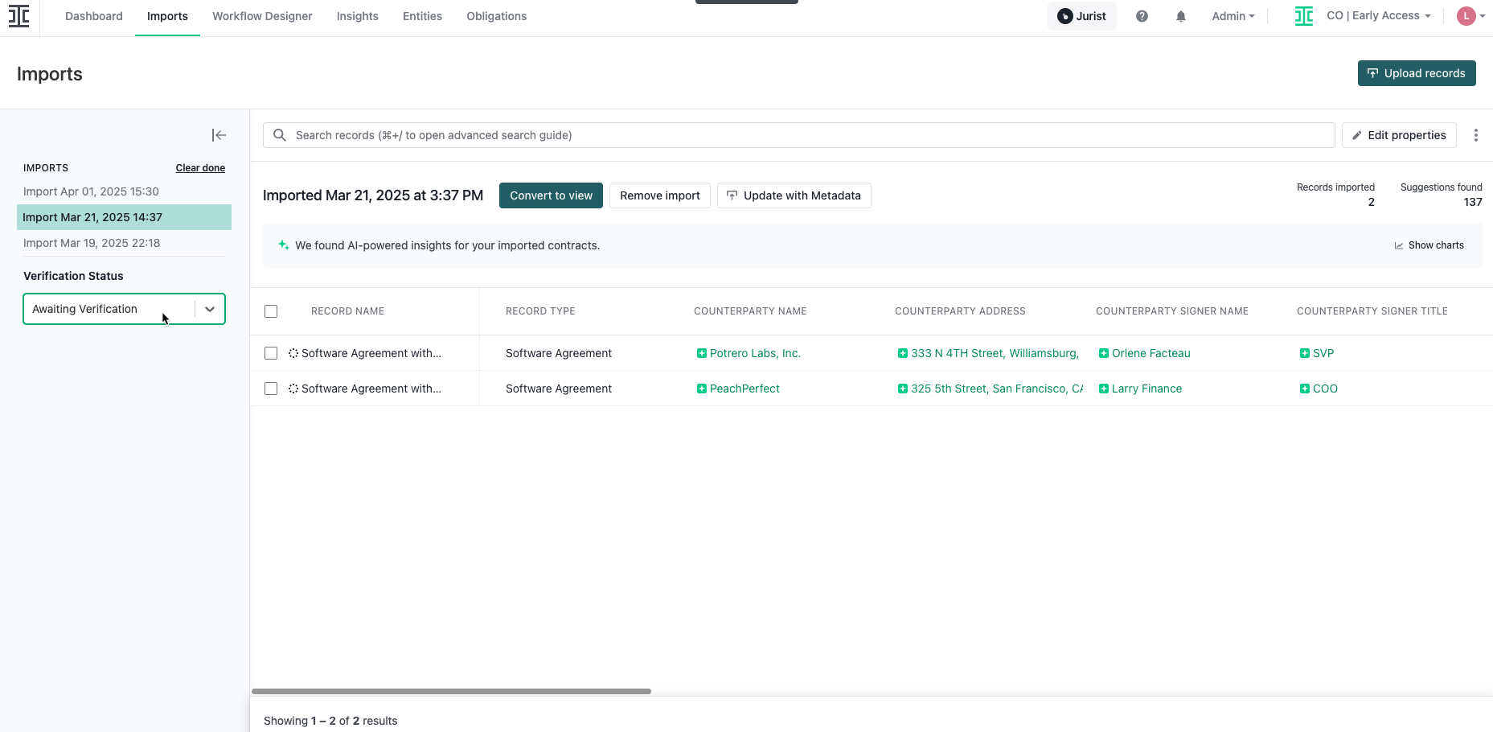Image resolution: width=1493 pixels, height=732 pixels.
Task: Click Edit properties button
Action: [x=1399, y=135]
